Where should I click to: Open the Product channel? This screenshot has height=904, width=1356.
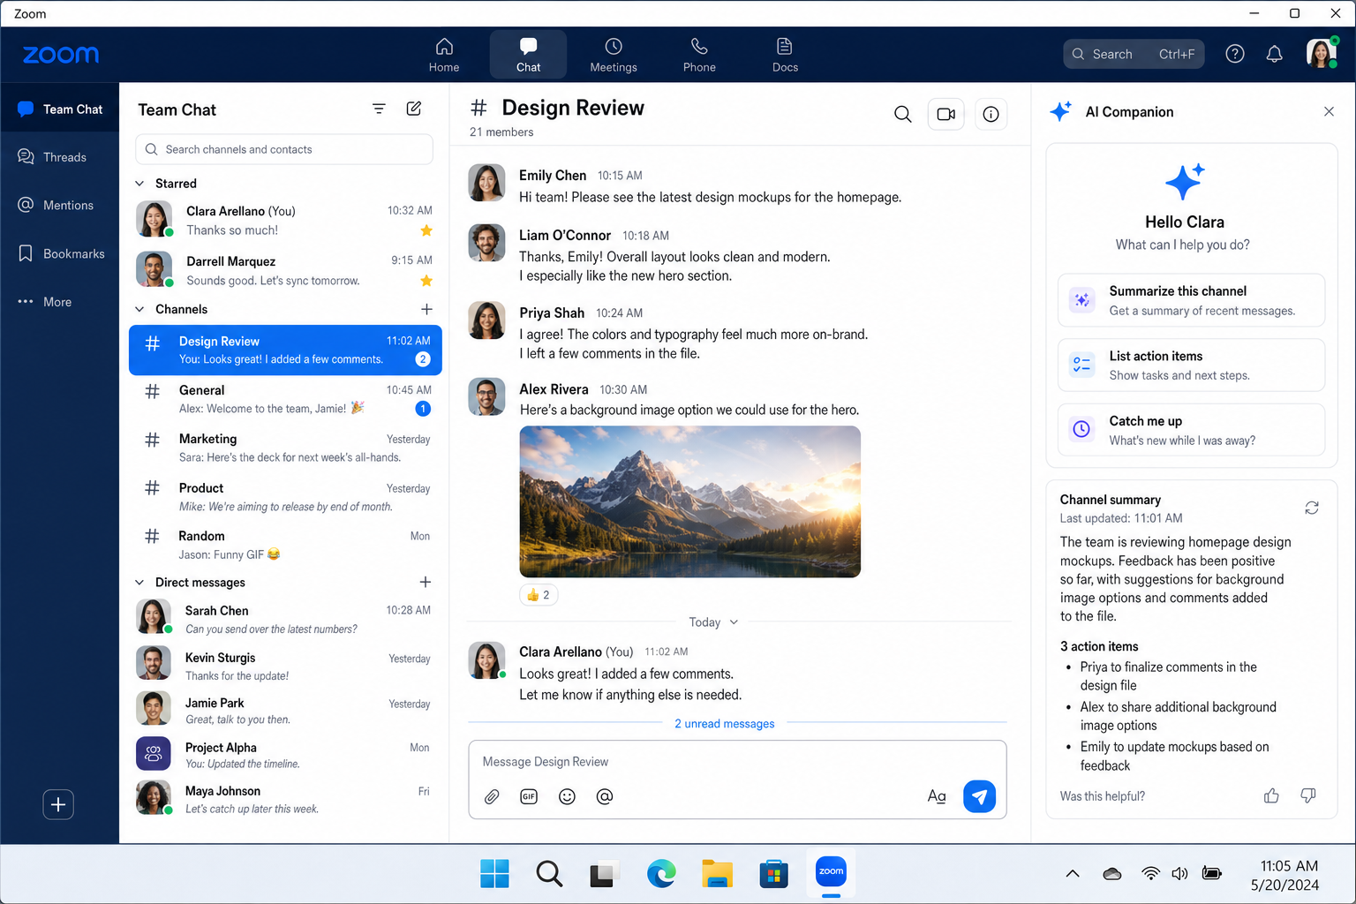(x=285, y=497)
